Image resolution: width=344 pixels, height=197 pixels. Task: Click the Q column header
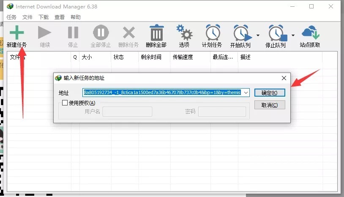tap(75, 57)
